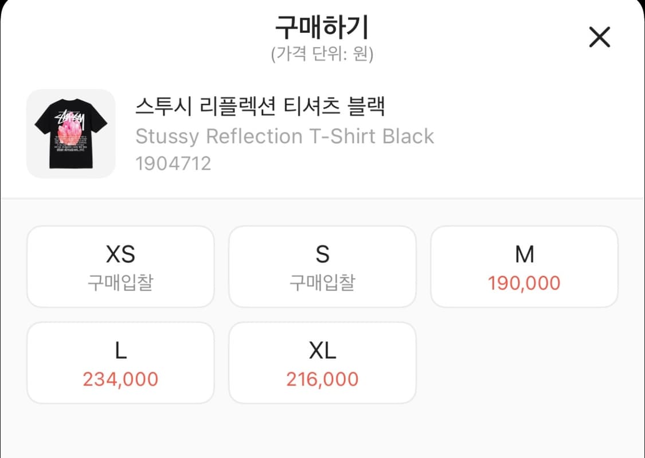Viewport: 645px width, 458px height.
Task: Close the 구매하기 purchase window
Action: [599, 37]
